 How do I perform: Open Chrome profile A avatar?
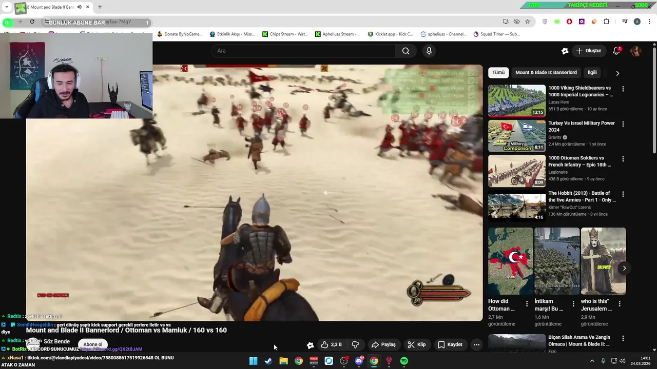637,22
